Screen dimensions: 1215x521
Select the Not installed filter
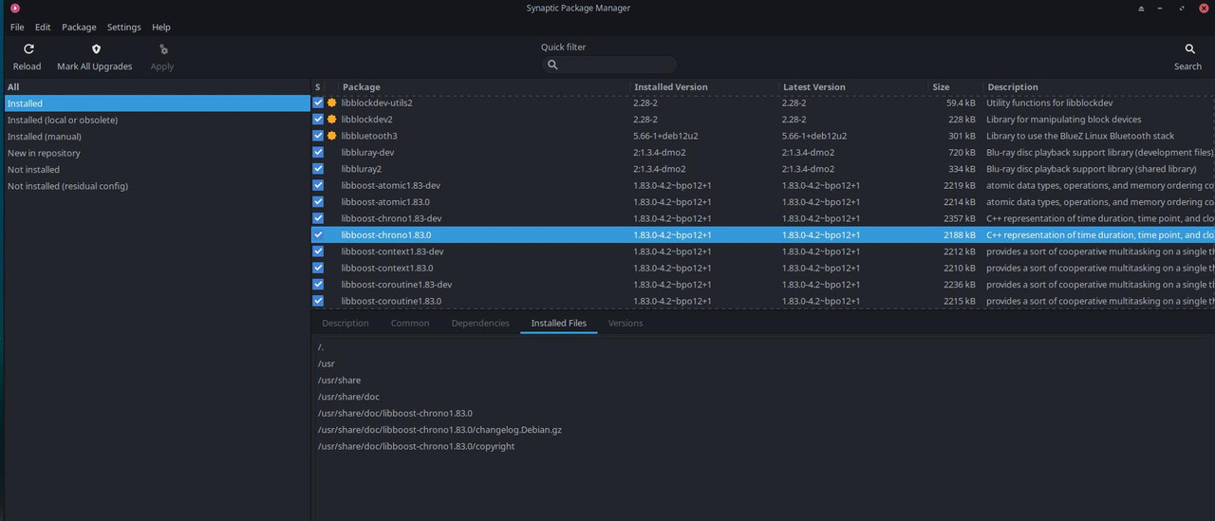156,170
